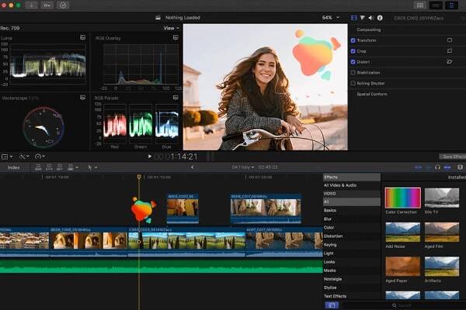Image resolution: width=466 pixels, height=310 pixels.
Task: Open the Import Media arrow button
Action: pos(31,5)
